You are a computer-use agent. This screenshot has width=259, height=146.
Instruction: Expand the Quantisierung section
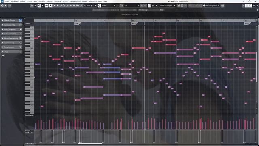coord(3,43)
